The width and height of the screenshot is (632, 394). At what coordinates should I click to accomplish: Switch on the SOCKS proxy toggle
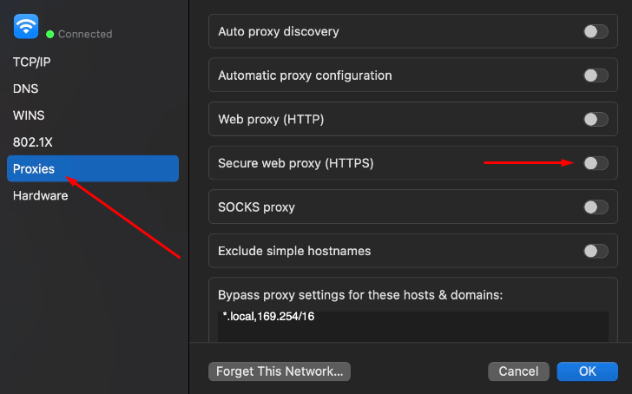tap(595, 207)
